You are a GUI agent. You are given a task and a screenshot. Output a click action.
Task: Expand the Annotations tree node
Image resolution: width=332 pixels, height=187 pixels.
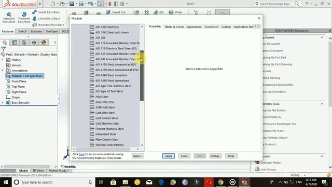click(3, 71)
